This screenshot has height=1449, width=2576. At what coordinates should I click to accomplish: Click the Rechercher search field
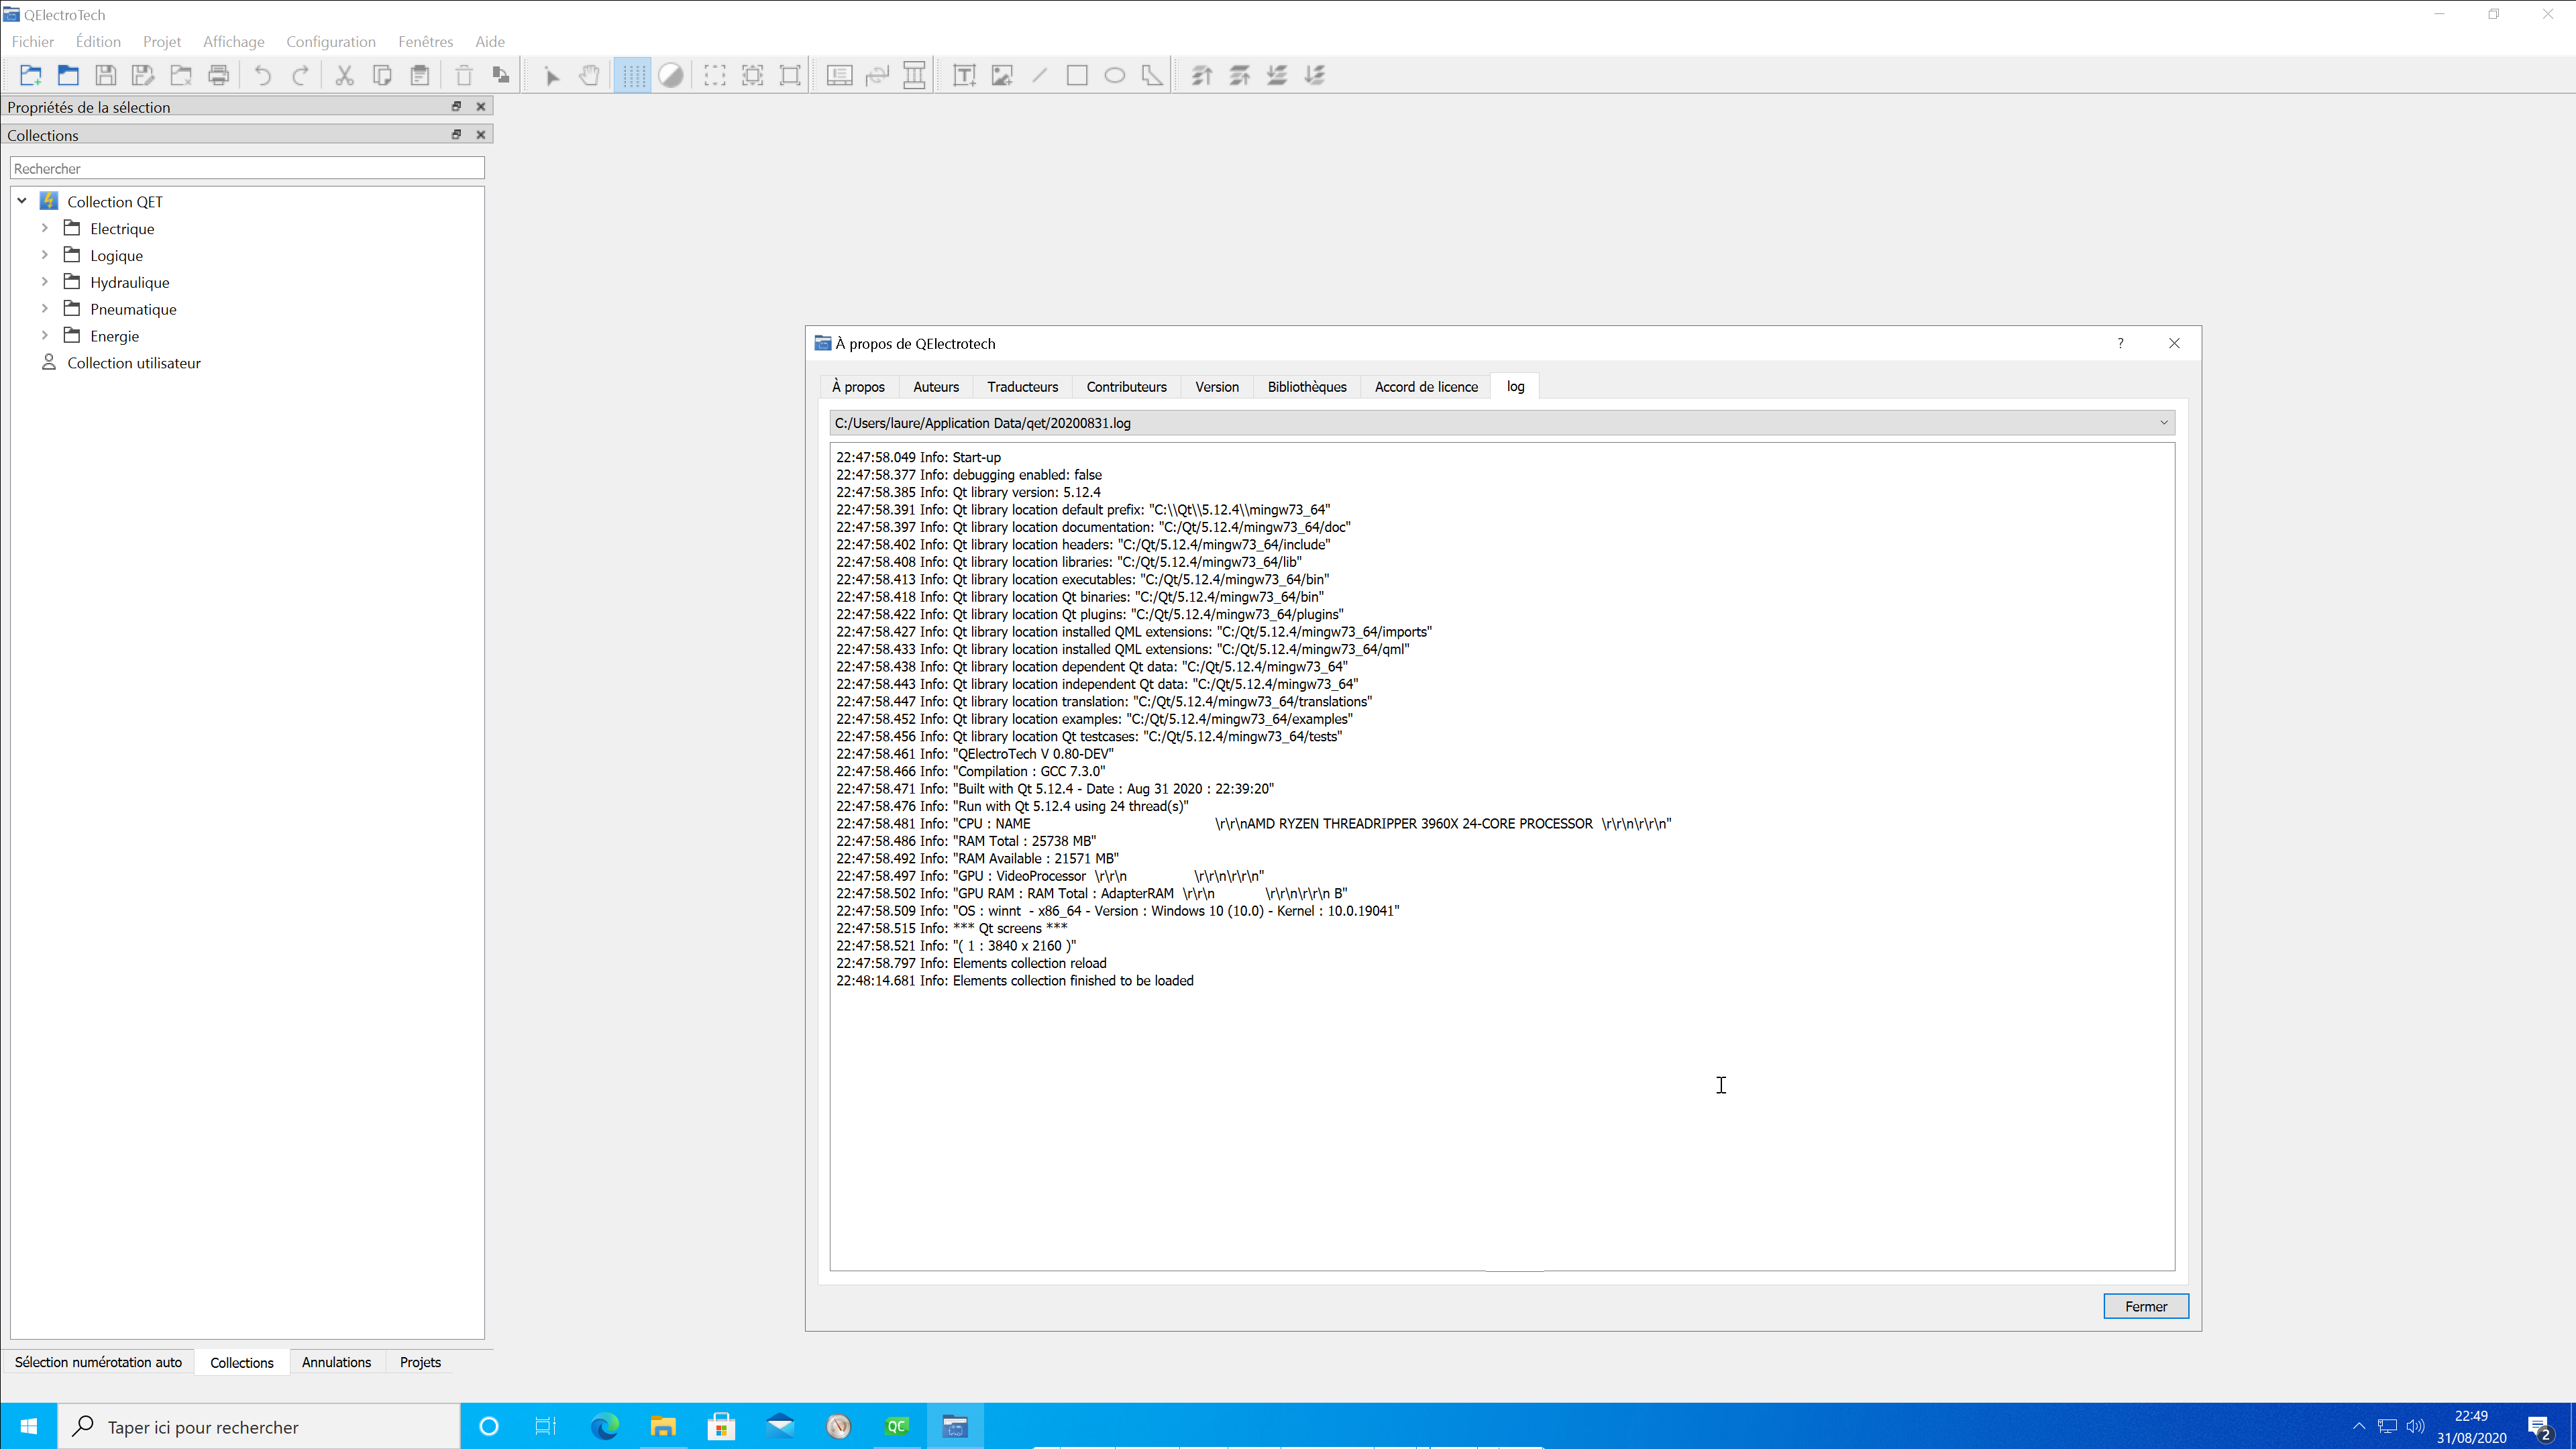247,168
